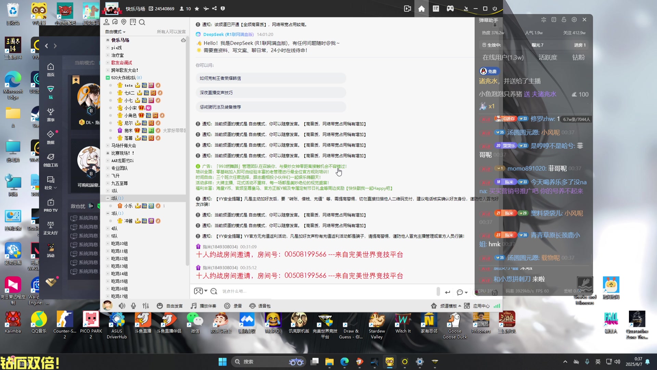Click the send enter arrow icon
The width and height of the screenshot is (657, 370).
[448, 292]
